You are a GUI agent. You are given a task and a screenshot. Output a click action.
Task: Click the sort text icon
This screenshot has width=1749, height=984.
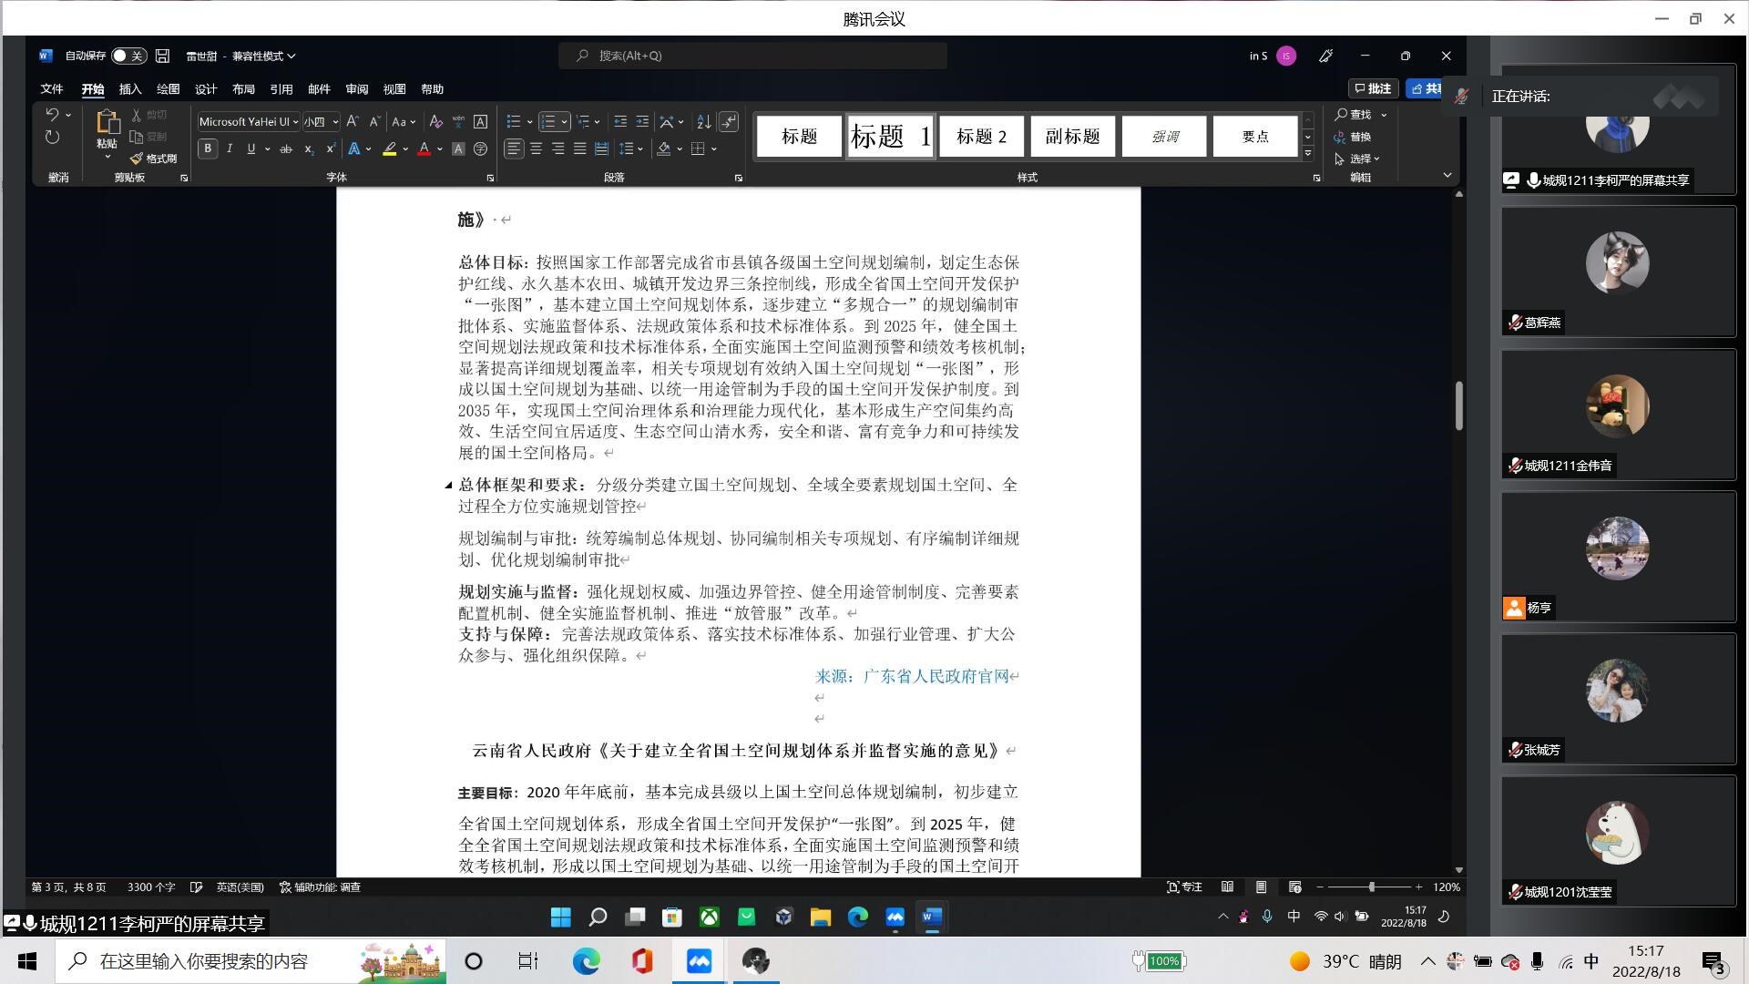[x=703, y=121]
